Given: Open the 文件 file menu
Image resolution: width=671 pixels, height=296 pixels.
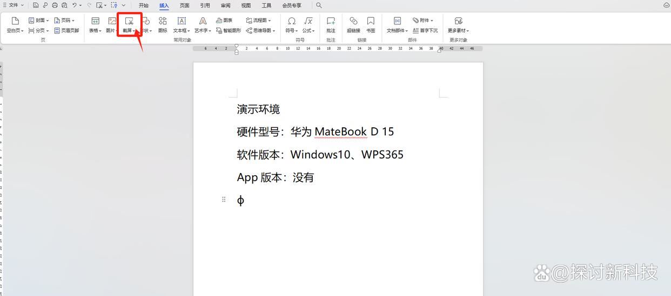Looking at the screenshot, I should pyautogui.click(x=13, y=5).
